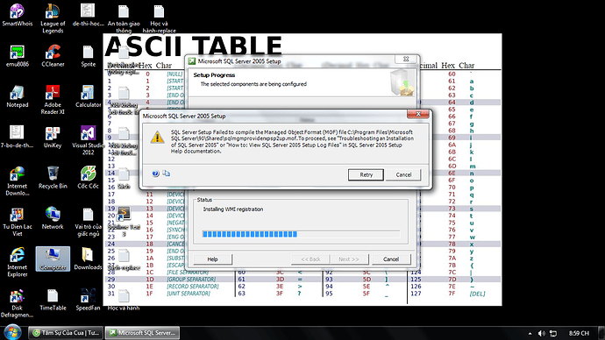Click Cancel in Setup Progress window
605x340 pixels.
point(391,259)
